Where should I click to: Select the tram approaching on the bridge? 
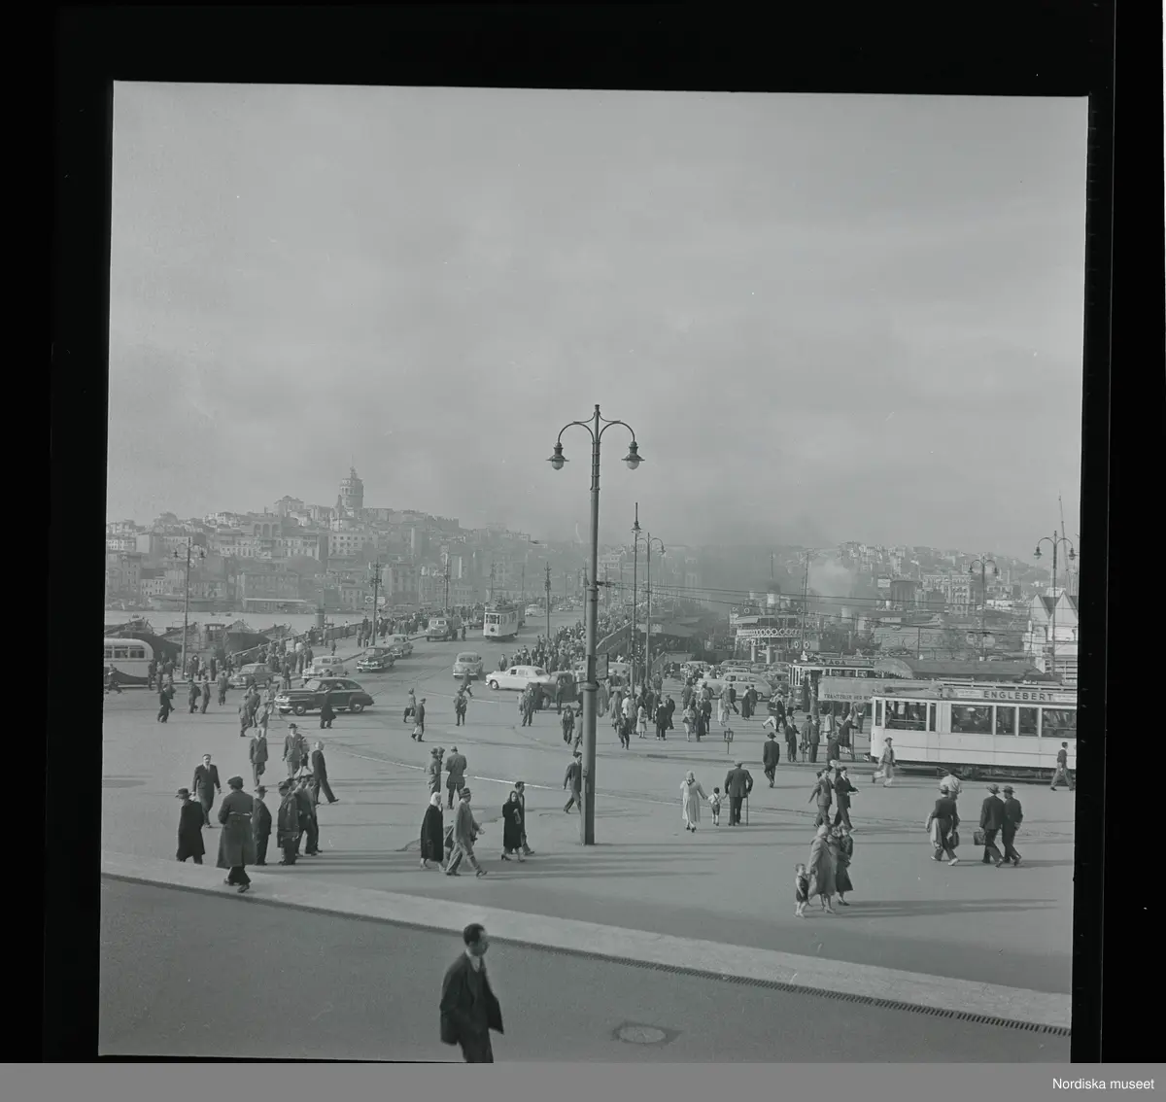[501, 619]
